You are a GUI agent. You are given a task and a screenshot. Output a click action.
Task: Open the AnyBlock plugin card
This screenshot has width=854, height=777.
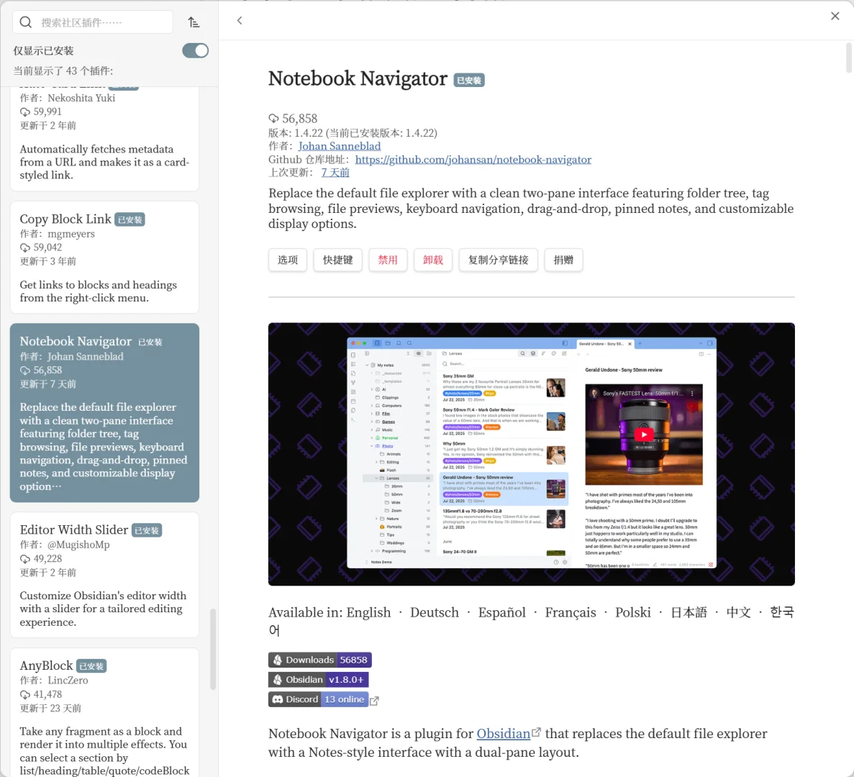pos(104,712)
